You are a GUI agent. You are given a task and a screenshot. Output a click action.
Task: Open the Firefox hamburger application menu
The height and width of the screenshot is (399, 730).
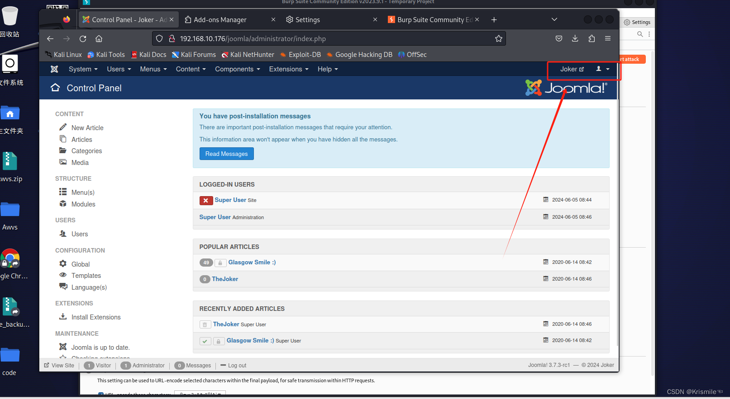[608, 38]
